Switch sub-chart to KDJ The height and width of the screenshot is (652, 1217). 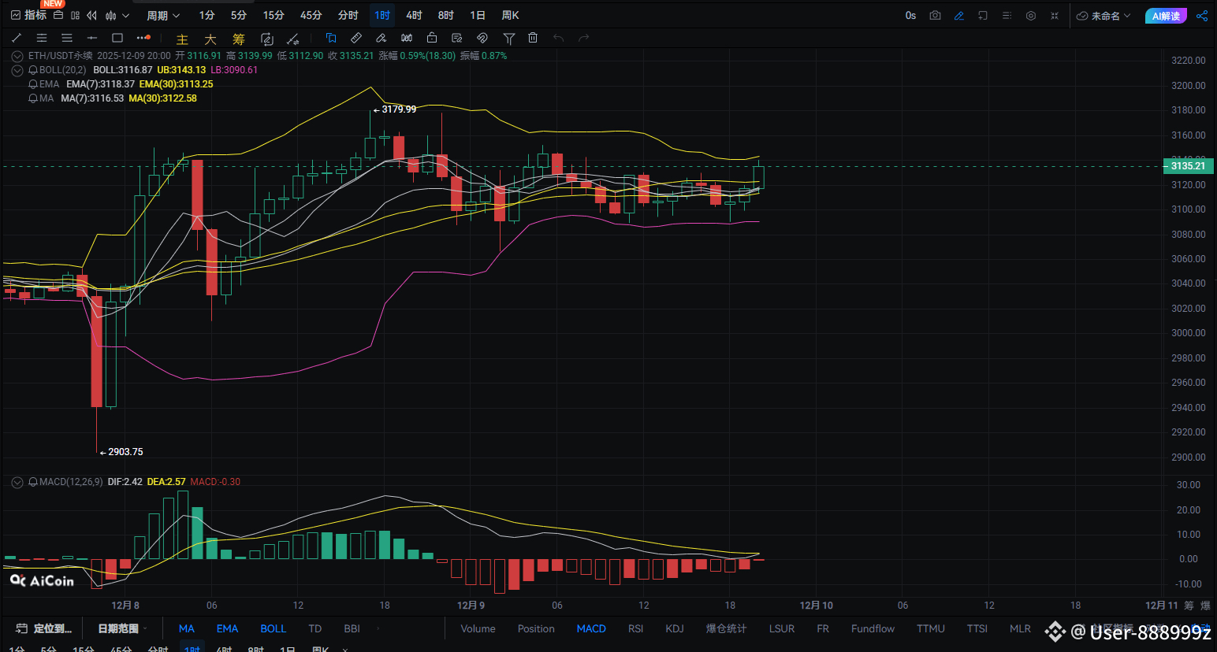tap(675, 628)
